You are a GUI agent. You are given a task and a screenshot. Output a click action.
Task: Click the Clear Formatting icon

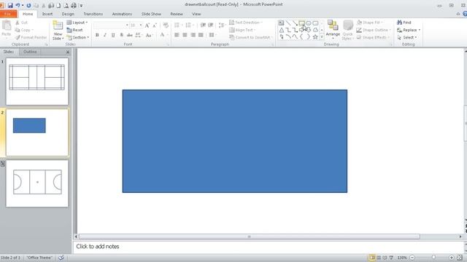point(166,25)
